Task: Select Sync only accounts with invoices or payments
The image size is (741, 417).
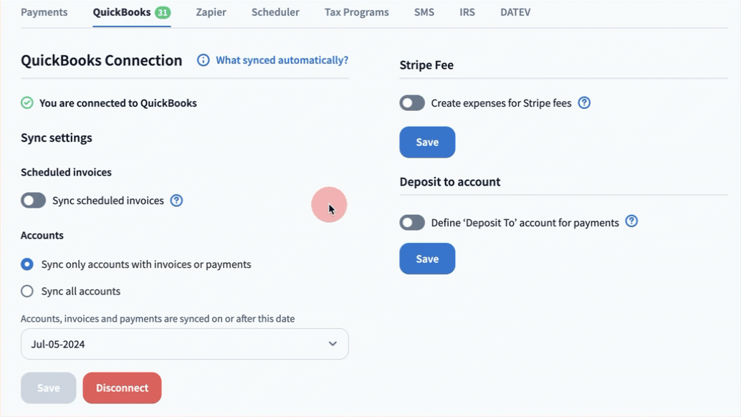Action: pyautogui.click(x=27, y=264)
